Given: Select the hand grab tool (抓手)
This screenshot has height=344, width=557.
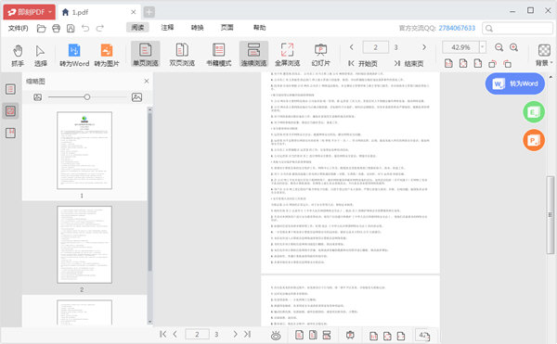Looking at the screenshot, I should tap(18, 56).
